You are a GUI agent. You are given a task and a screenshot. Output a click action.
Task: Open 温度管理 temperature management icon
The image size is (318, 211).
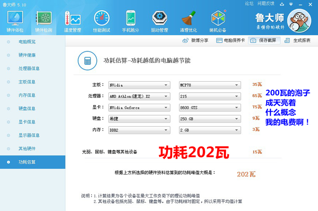(73, 18)
